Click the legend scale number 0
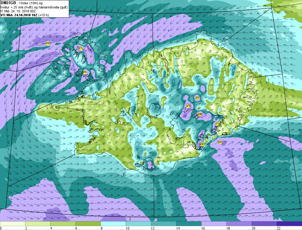The image size is (302, 230). click(x=1, y=228)
